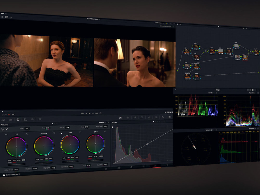Open the Tracker palette icon

tap(149, 117)
